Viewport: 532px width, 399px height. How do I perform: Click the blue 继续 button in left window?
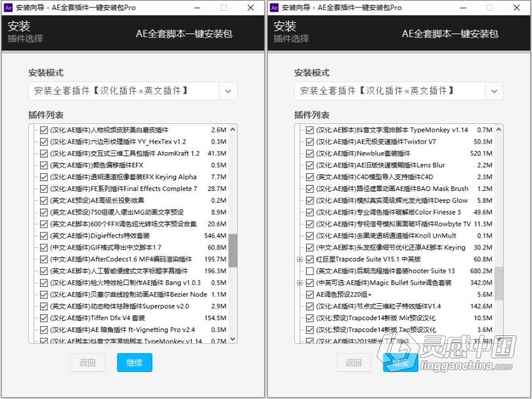click(135, 363)
